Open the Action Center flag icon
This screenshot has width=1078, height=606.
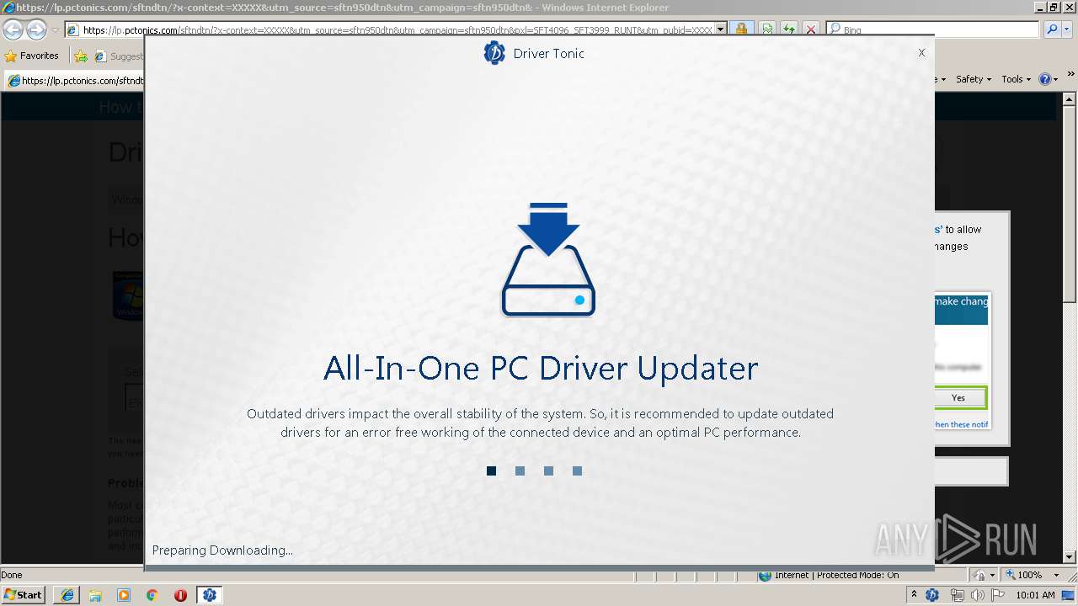pos(998,595)
